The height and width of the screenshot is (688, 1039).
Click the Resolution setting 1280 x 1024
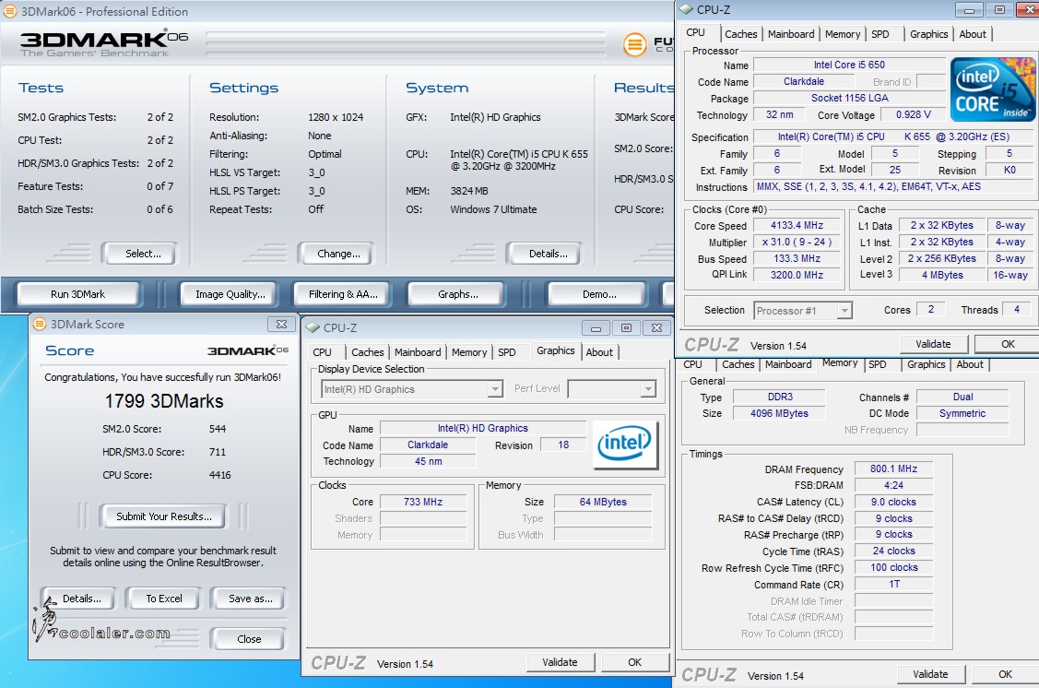[336, 117]
